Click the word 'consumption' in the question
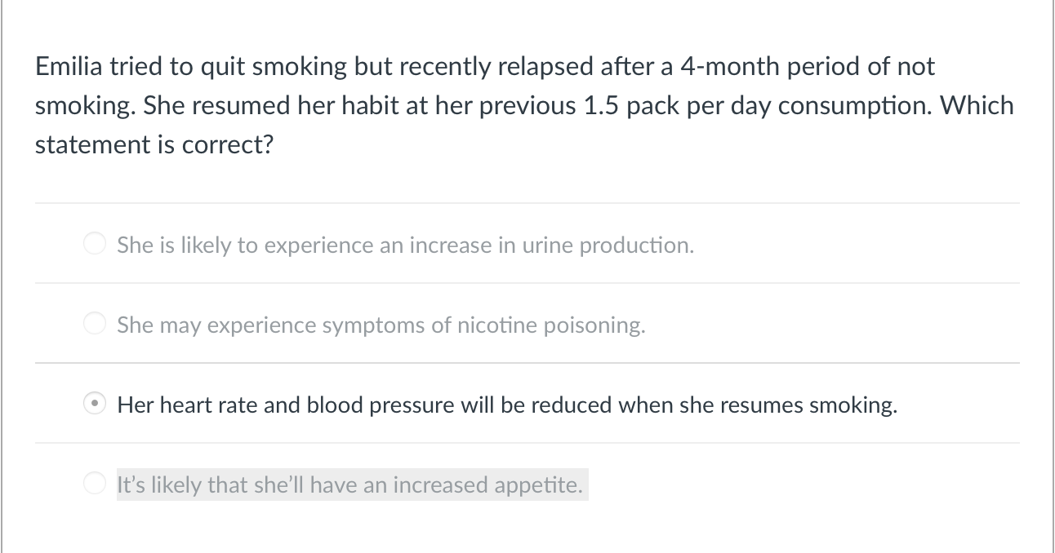1055x553 pixels. [855, 106]
